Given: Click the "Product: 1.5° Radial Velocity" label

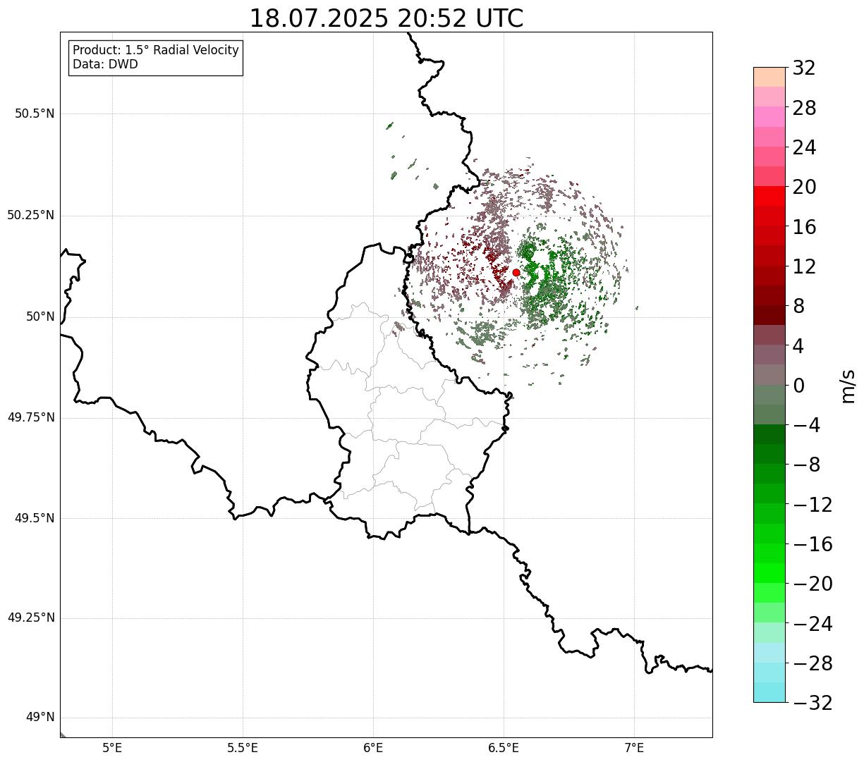Looking at the screenshot, I should 156,51.
